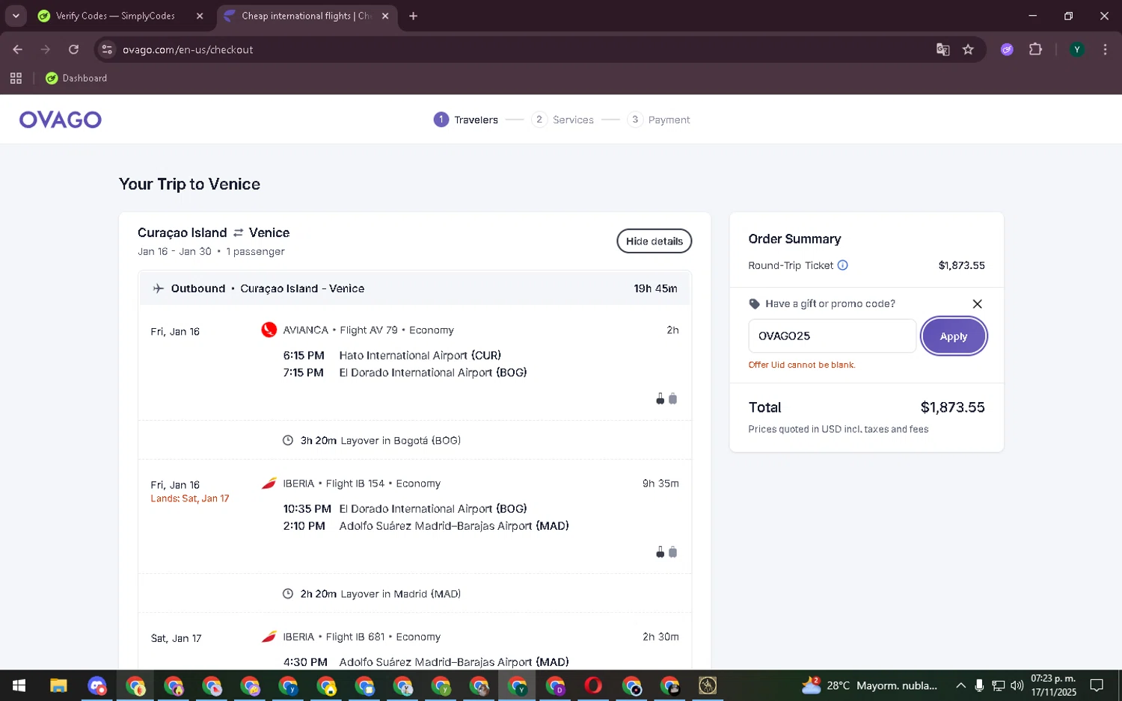Close the Cheap international flights tab
This screenshot has width=1122, height=701.
pyautogui.click(x=385, y=16)
